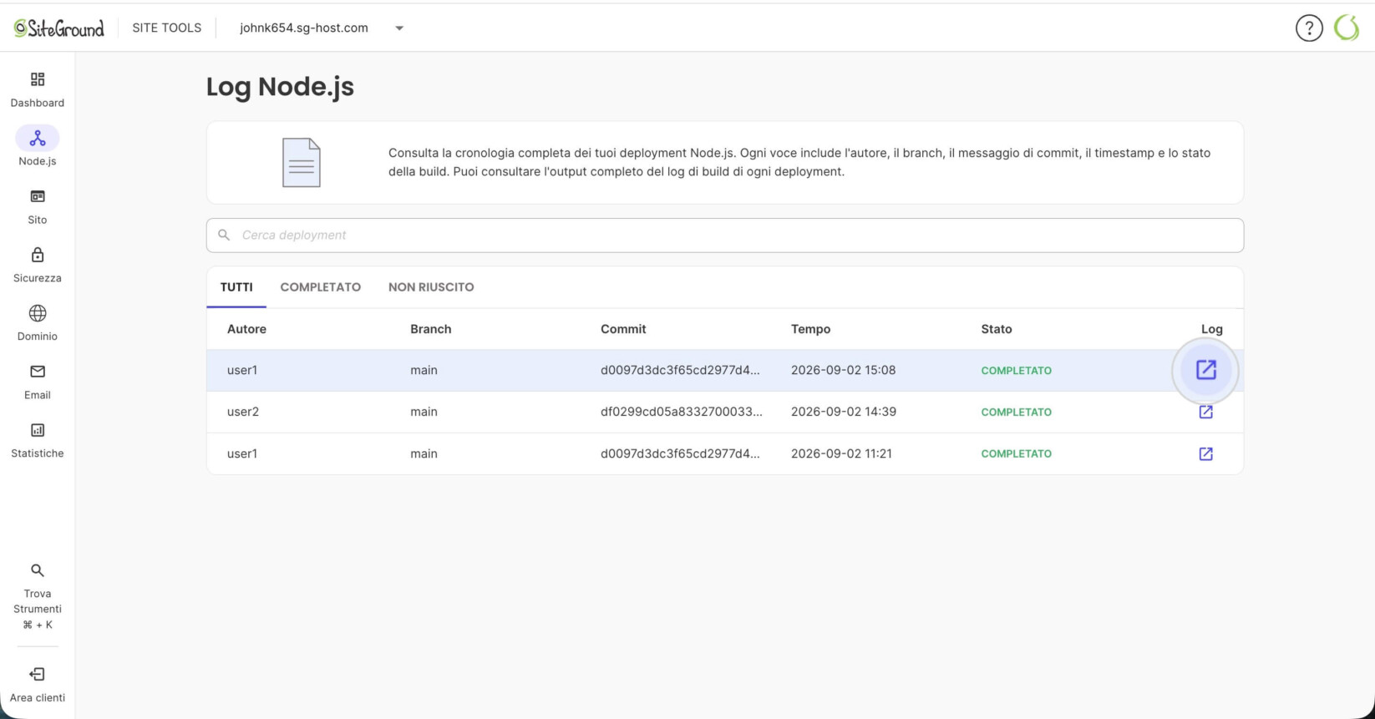Image resolution: width=1375 pixels, height=719 pixels.
Task: Open log for 11:21 deployment
Action: tap(1205, 453)
